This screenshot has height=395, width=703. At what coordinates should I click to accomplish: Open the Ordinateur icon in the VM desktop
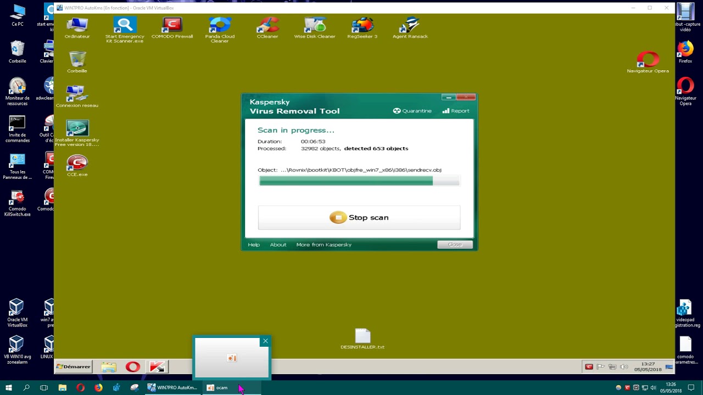point(77,28)
